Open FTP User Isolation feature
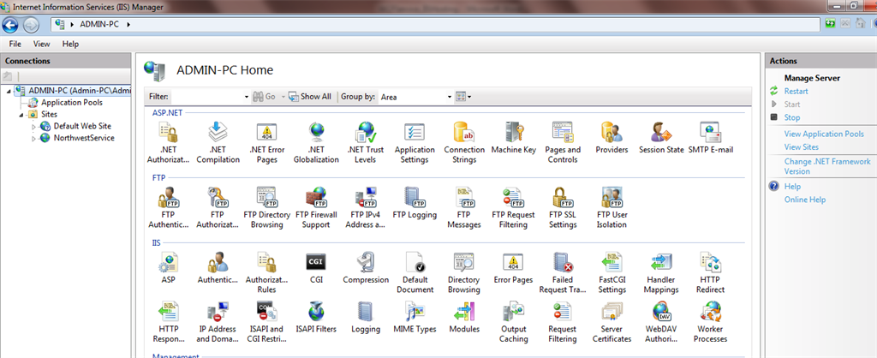 [x=612, y=207]
